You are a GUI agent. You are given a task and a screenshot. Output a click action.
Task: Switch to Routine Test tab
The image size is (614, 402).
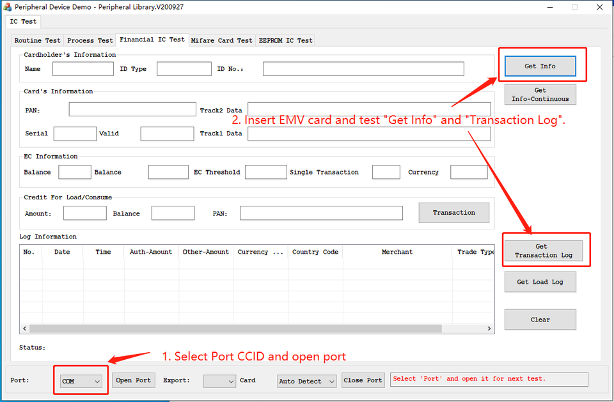[x=38, y=40]
